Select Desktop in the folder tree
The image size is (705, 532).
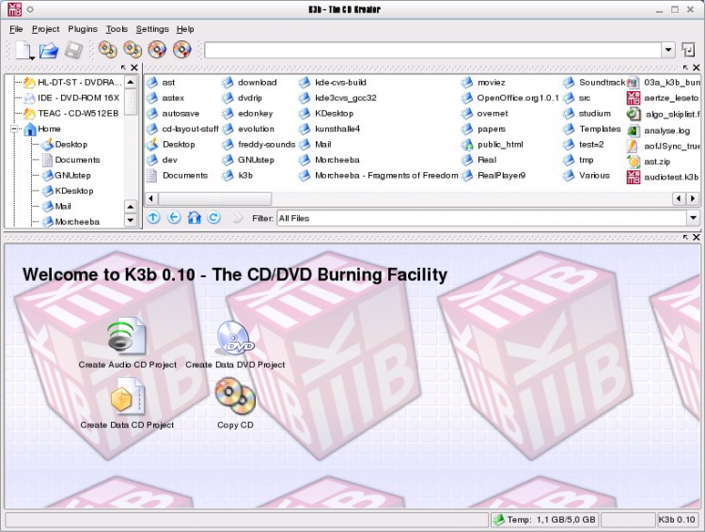(x=64, y=145)
